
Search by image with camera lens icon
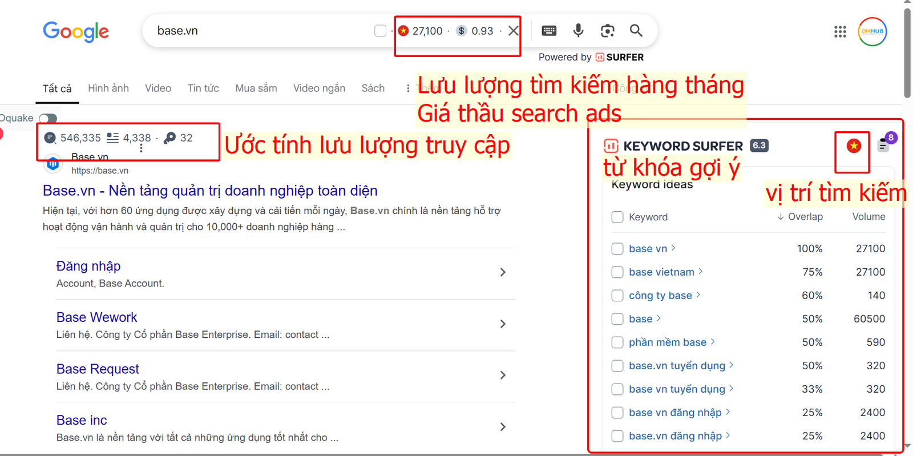pyautogui.click(x=607, y=31)
